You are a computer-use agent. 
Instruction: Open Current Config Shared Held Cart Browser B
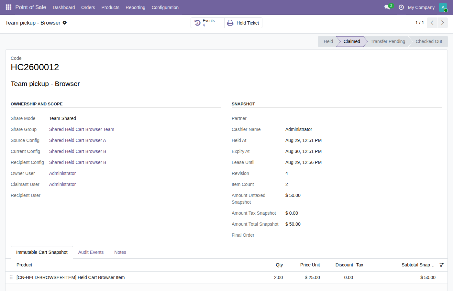coord(78,151)
